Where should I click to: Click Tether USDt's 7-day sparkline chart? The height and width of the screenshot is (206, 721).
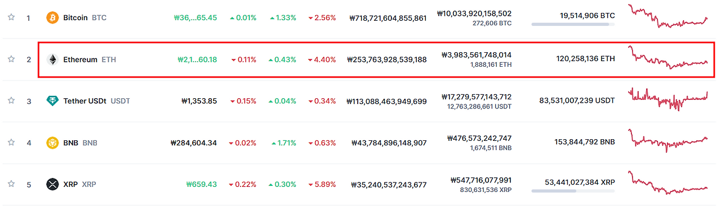[x=668, y=99]
